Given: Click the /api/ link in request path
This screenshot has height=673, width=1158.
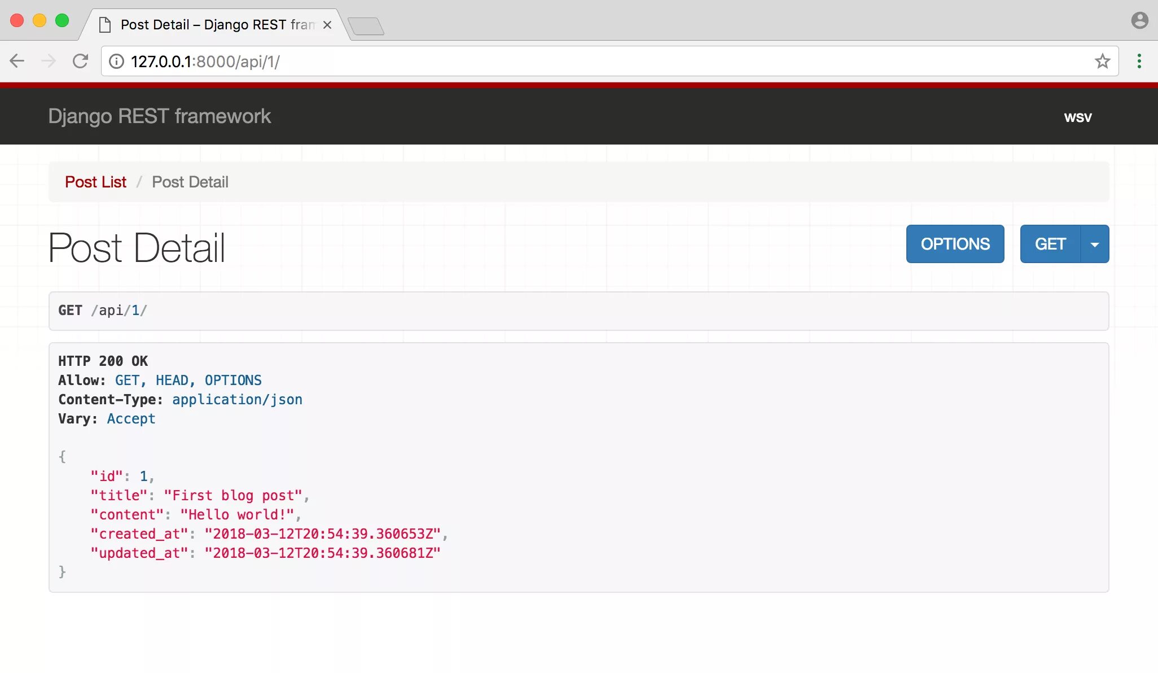Looking at the screenshot, I should coord(111,311).
